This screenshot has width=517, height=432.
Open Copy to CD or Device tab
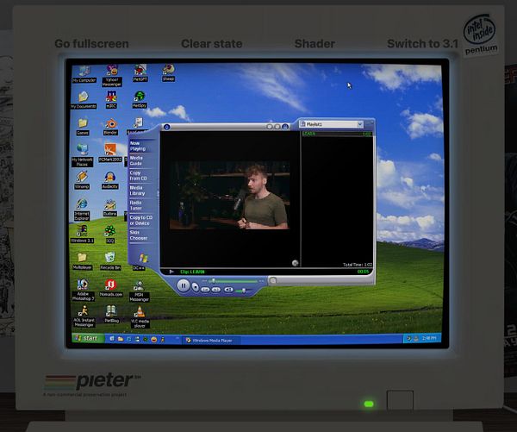tap(140, 221)
